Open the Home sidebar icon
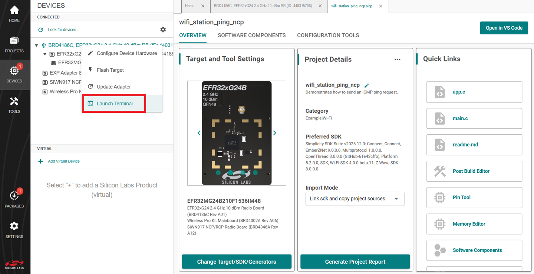Image resolution: width=534 pixels, height=274 pixels. coord(14,13)
